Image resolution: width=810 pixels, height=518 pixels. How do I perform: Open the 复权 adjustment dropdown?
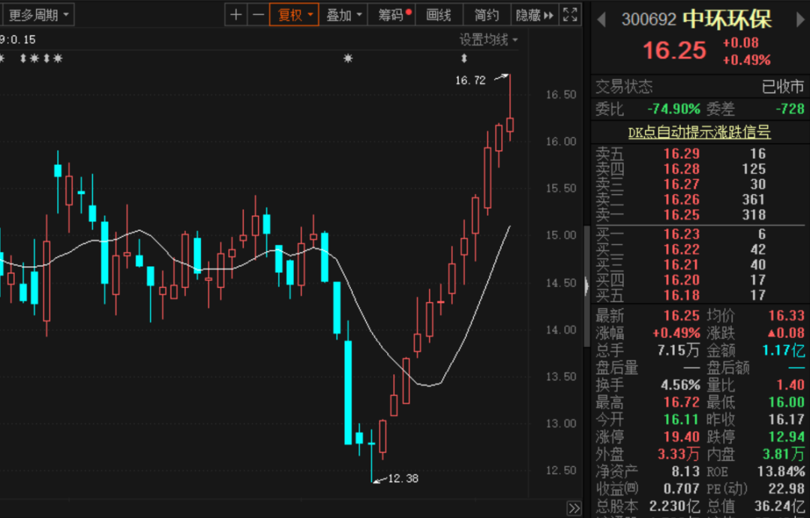point(295,14)
